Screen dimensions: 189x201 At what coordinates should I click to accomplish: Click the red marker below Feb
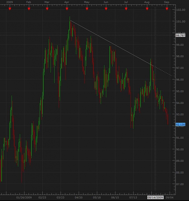[x=29, y=9]
